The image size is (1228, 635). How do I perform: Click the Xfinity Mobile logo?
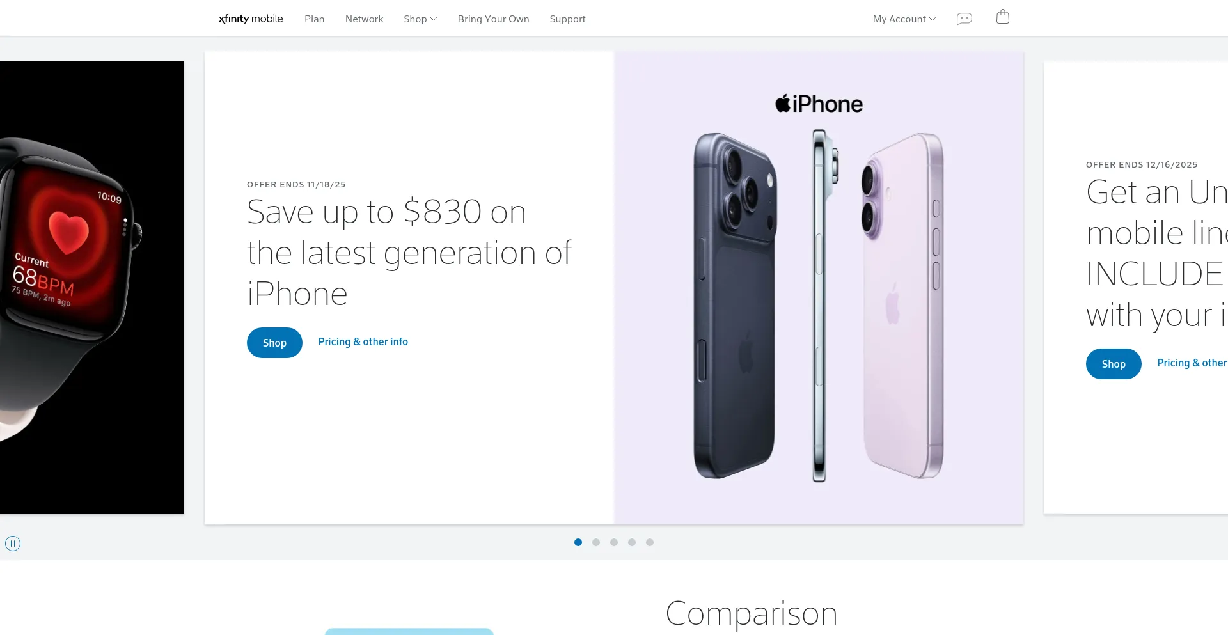coord(251,19)
